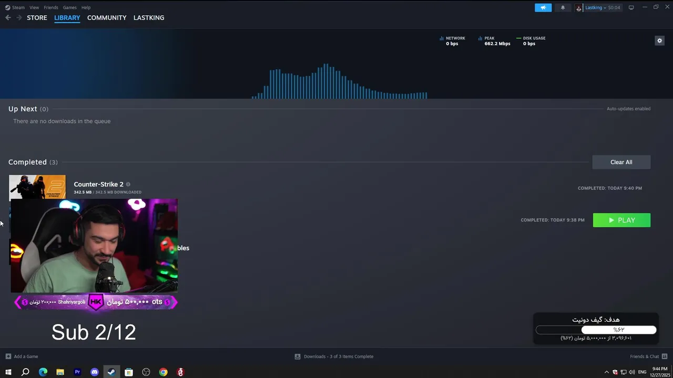Image resolution: width=673 pixels, height=378 pixels.
Task: Click the info icon beside Counter-Strike 2
Action: coord(128,184)
